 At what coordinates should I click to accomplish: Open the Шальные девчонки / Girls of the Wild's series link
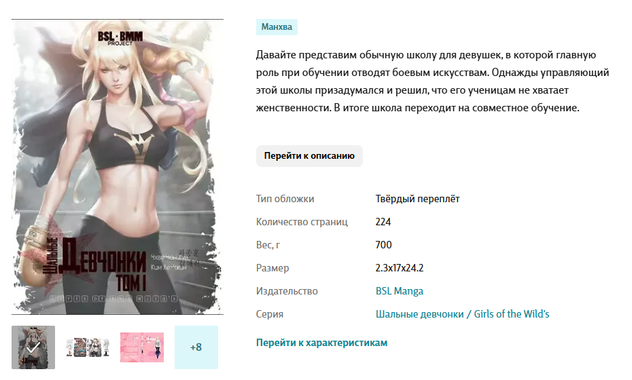tap(462, 314)
